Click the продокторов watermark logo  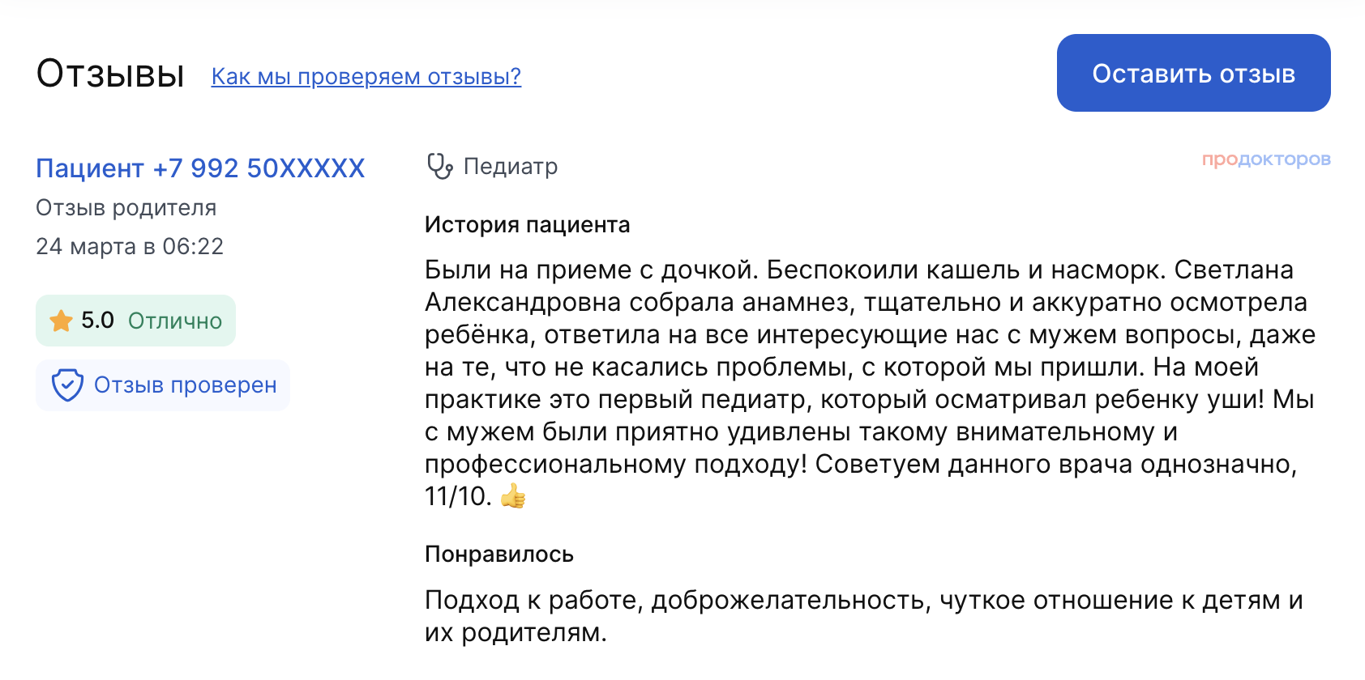pos(1265,159)
